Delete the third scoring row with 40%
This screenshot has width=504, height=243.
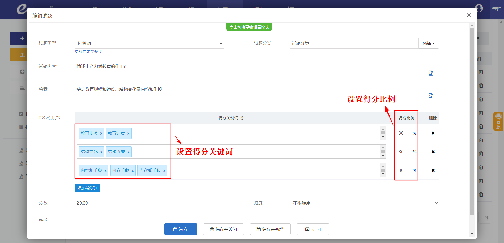[433, 170]
